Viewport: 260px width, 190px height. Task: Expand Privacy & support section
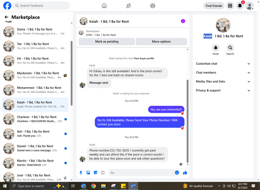pyautogui.click(x=223, y=90)
